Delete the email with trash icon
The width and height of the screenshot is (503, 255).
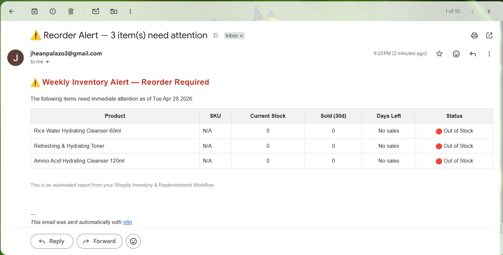pyautogui.click(x=71, y=11)
